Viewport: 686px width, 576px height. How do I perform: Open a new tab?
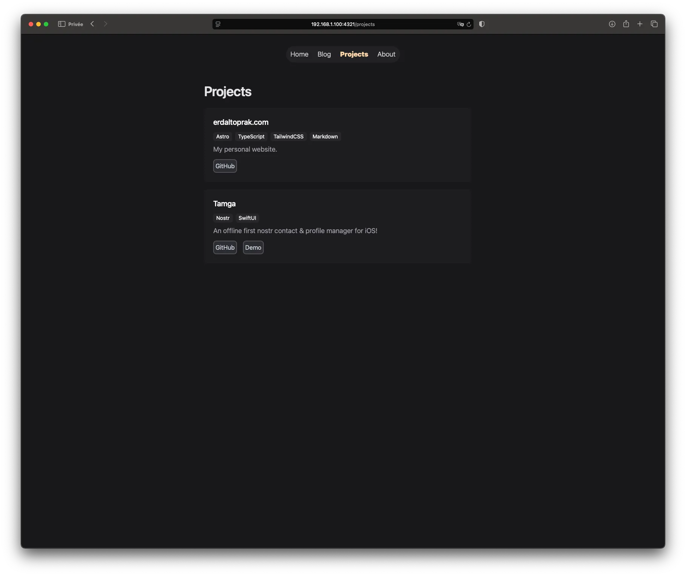pos(640,24)
